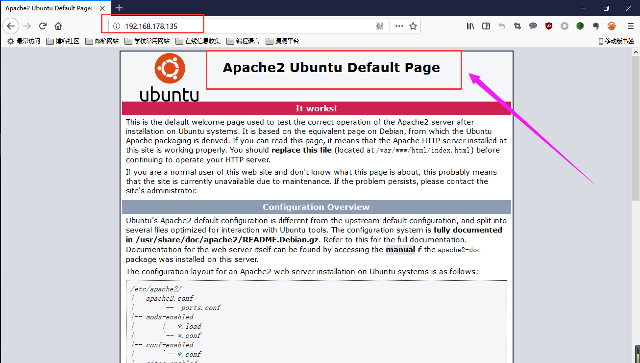Start the screenshot crop tool

(x=517, y=26)
